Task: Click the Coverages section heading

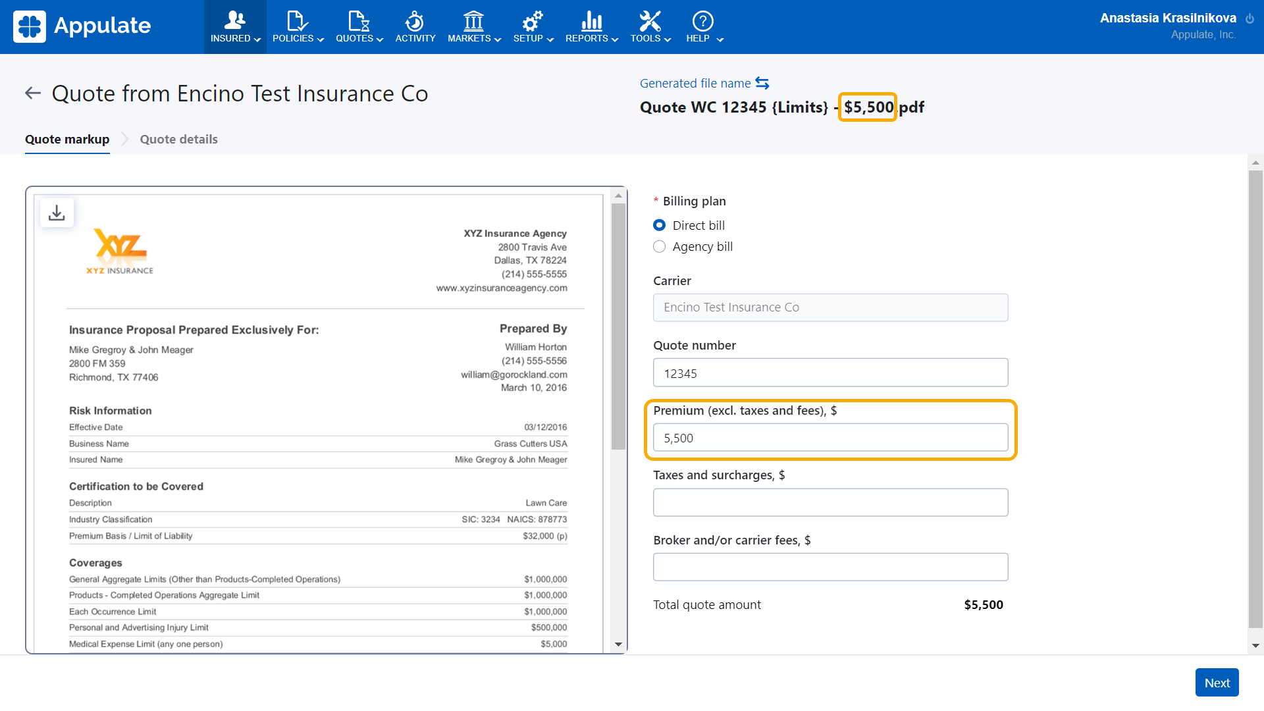Action: tap(95, 563)
